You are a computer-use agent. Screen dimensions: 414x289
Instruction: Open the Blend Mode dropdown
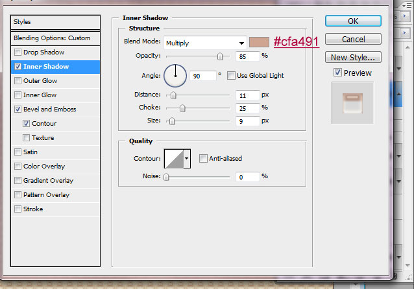[x=204, y=43]
